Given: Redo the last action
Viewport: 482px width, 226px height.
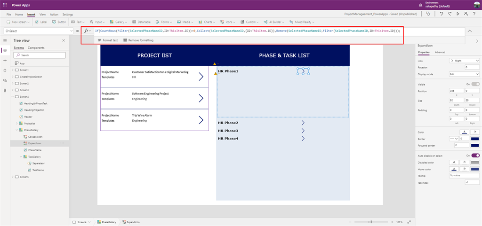Looking at the screenshot, I should pos(450,14).
